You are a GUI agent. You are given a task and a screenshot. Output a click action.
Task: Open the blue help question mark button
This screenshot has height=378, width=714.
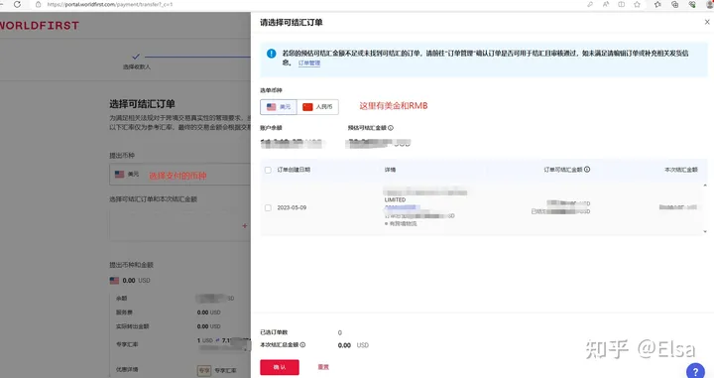click(695, 371)
